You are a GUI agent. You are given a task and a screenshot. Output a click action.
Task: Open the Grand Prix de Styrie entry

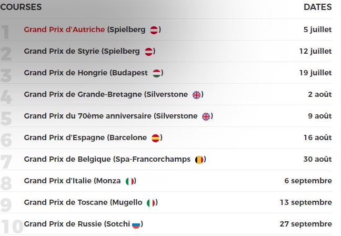click(x=62, y=51)
